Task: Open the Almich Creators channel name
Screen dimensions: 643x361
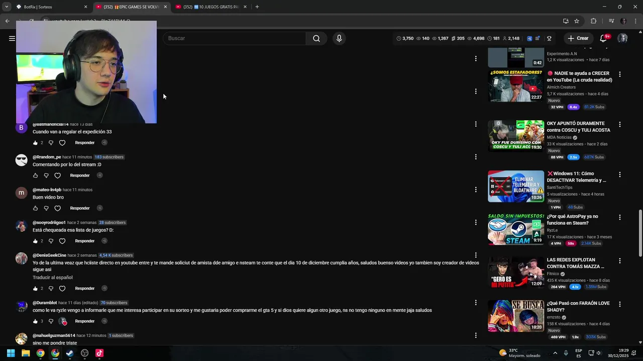Action: [x=561, y=87]
